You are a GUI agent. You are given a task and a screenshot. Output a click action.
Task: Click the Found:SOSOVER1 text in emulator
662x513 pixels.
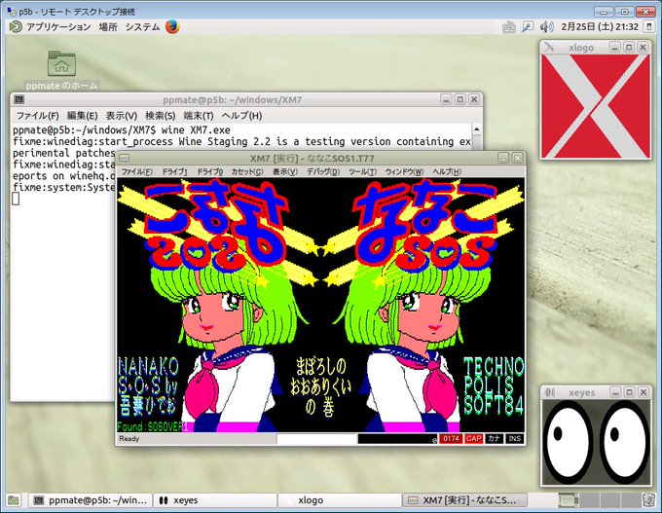click(153, 426)
